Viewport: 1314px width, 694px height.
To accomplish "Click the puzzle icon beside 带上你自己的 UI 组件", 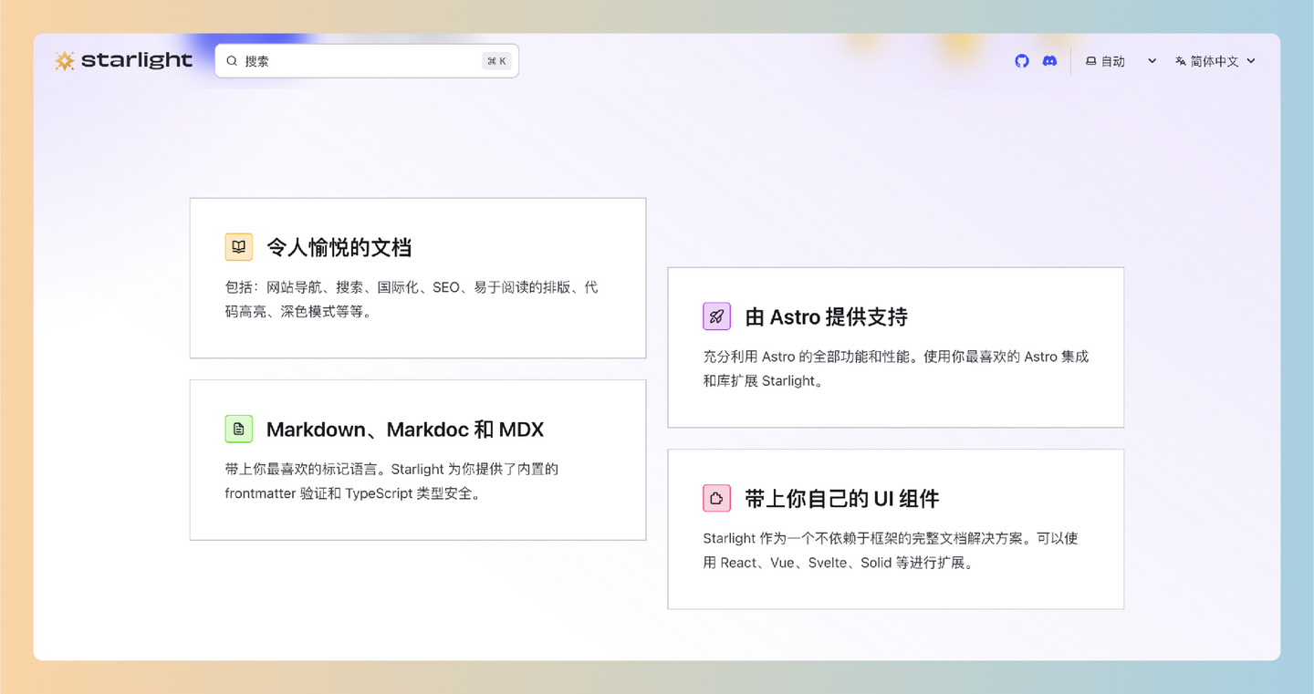I will (x=717, y=498).
